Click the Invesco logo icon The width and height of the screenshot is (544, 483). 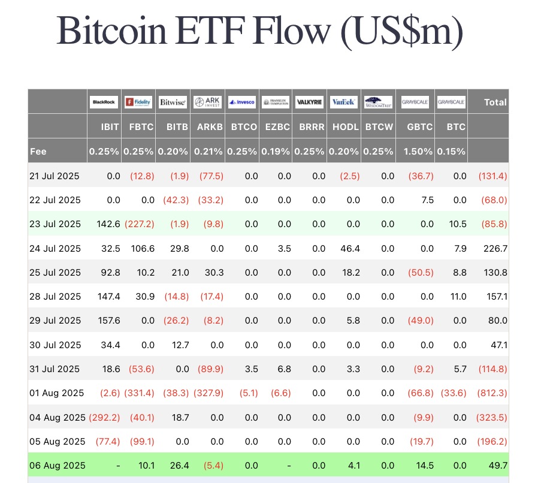point(242,102)
